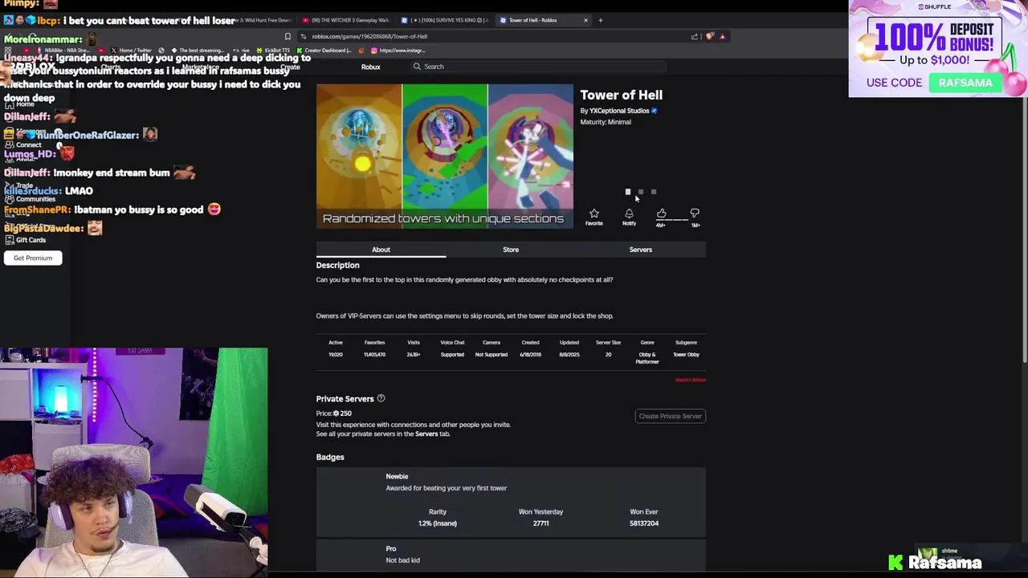This screenshot has width=1028, height=578.
Task: Close the Tower of Hell browser tab
Action: (585, 20)
